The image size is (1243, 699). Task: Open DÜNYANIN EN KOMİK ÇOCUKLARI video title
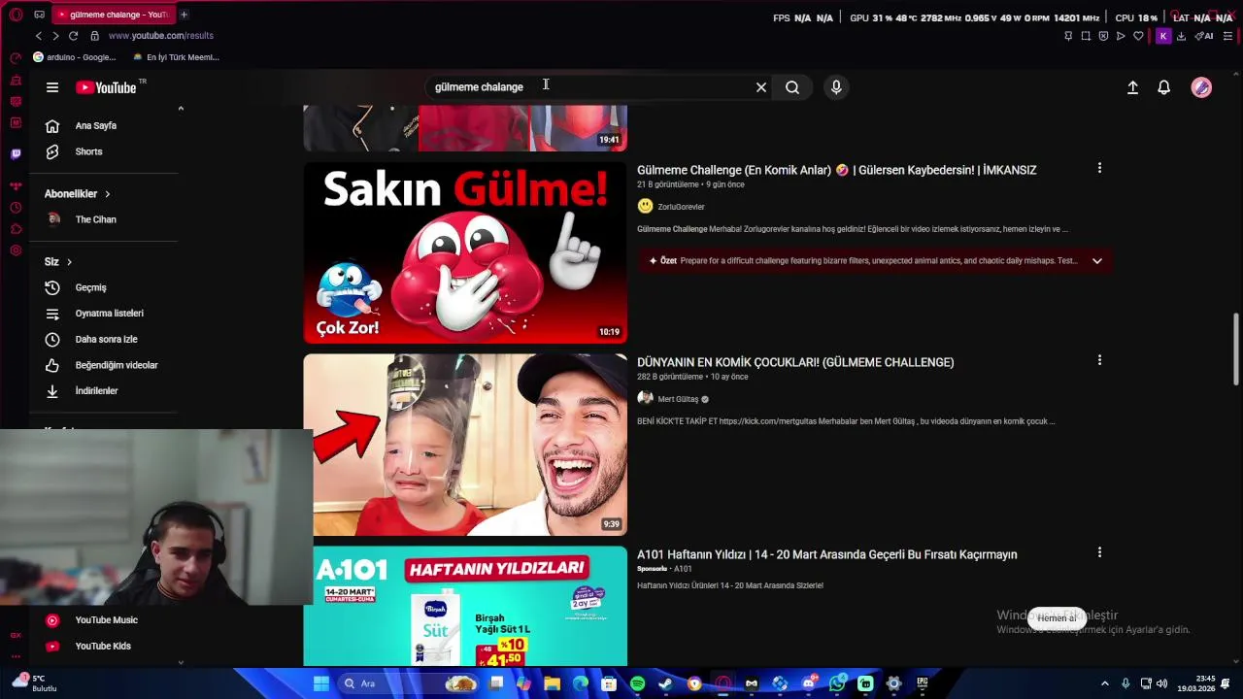(x=795, y=362)
